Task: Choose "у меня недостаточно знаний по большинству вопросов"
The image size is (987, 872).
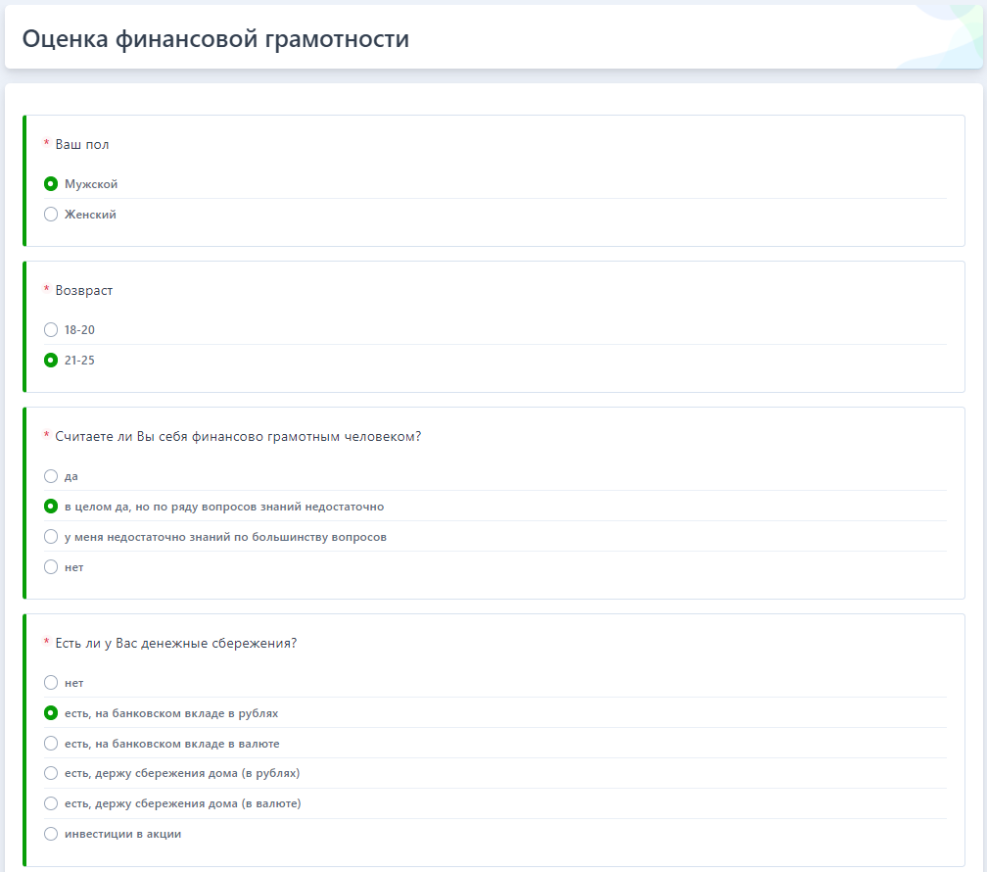Action: (x=51, y=537)
